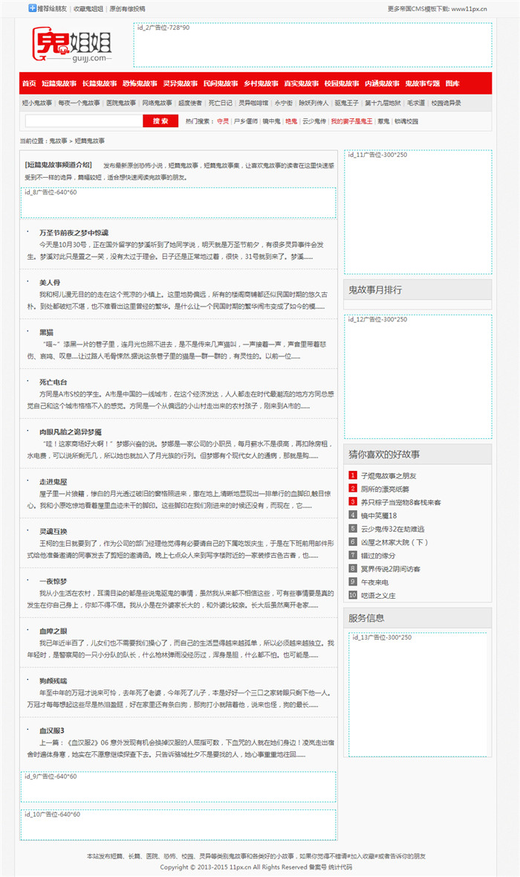Click the red 搜索 search button
The height and width of the screenshot is (877, 520).
(160, 121)
